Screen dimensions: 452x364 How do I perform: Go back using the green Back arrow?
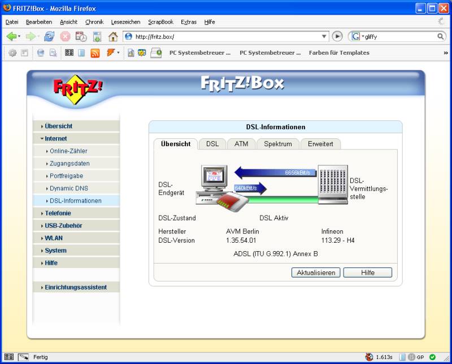[11, 37]
